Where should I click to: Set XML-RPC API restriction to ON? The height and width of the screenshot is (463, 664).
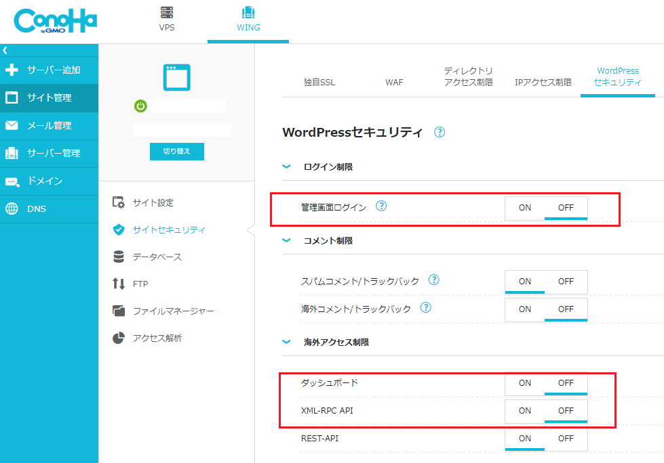[525, 411]
